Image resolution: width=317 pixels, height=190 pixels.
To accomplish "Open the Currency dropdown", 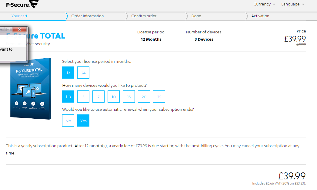I will click(x=264, y=4).
